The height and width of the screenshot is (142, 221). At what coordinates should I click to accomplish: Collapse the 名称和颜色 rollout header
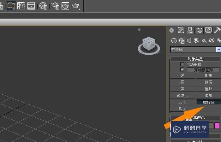[x=195, y=117]
